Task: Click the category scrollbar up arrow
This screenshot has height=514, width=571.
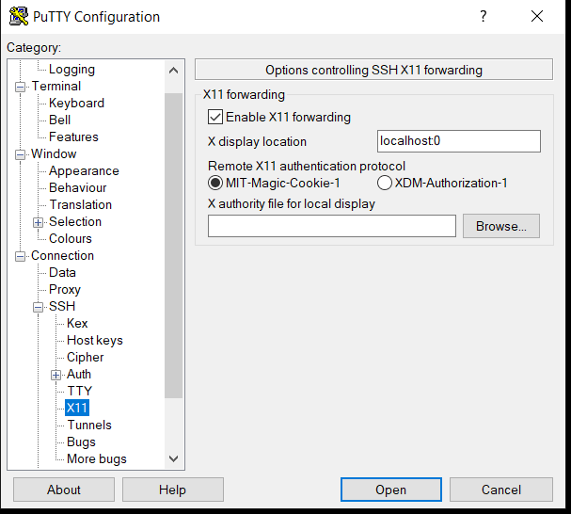Action: [x=174, y=71]
